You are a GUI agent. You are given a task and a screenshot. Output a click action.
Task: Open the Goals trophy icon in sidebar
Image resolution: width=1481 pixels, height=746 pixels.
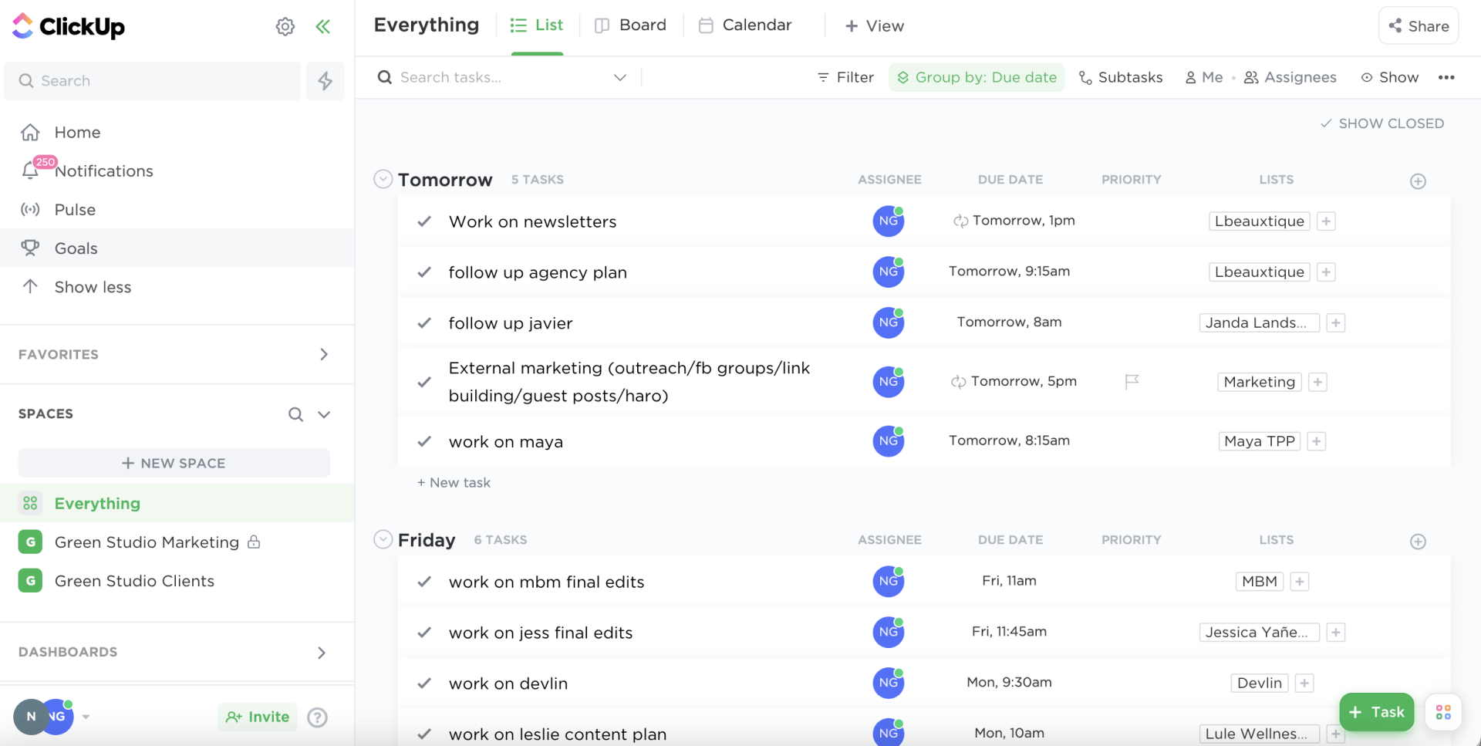pos(29,248)
